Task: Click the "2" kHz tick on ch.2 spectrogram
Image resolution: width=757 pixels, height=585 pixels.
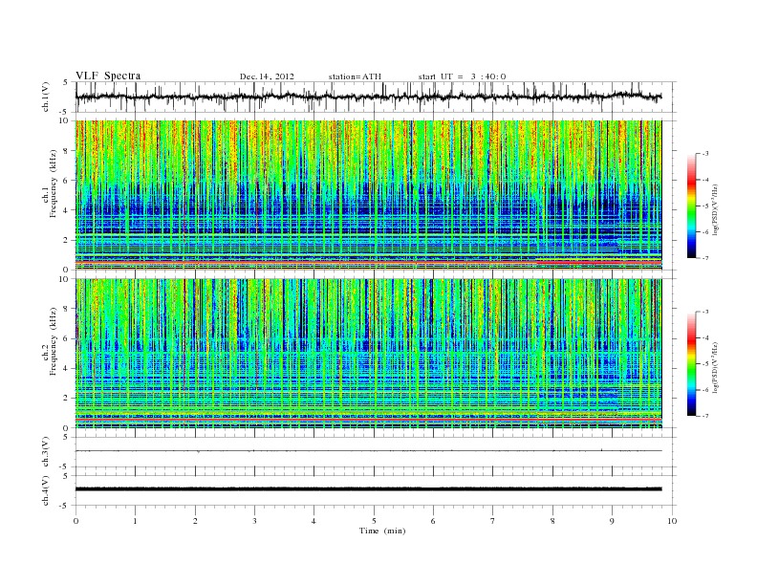Action: point(67,399)
